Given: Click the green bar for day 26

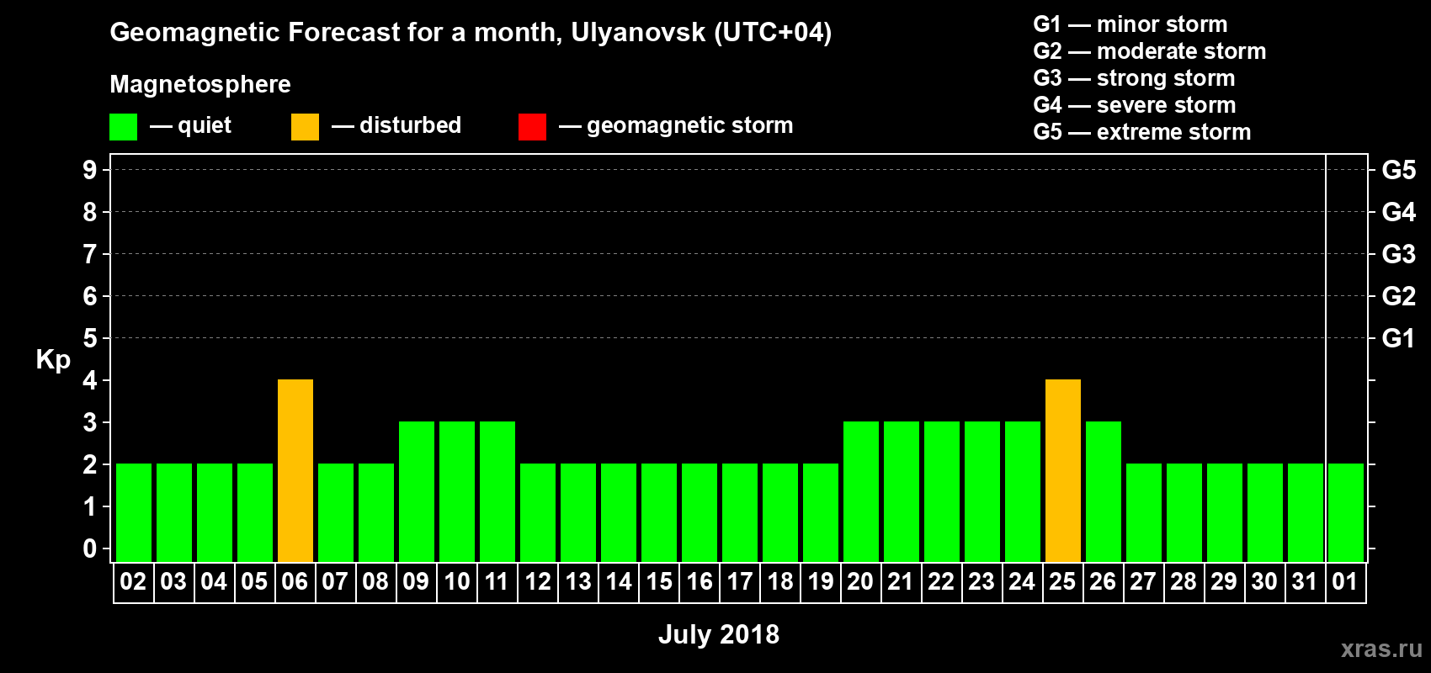Looking at the screenshot, I should [1104, 491].
